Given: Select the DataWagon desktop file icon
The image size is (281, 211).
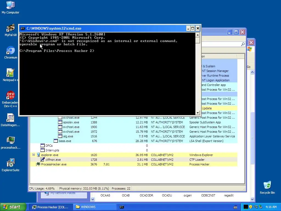Looking at the screenshot, I should coord(10,120).
